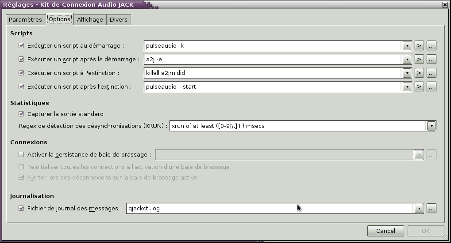Switch to the Paramètres tab
This screenshot has width=451, height=243.
tap(25, 19)
